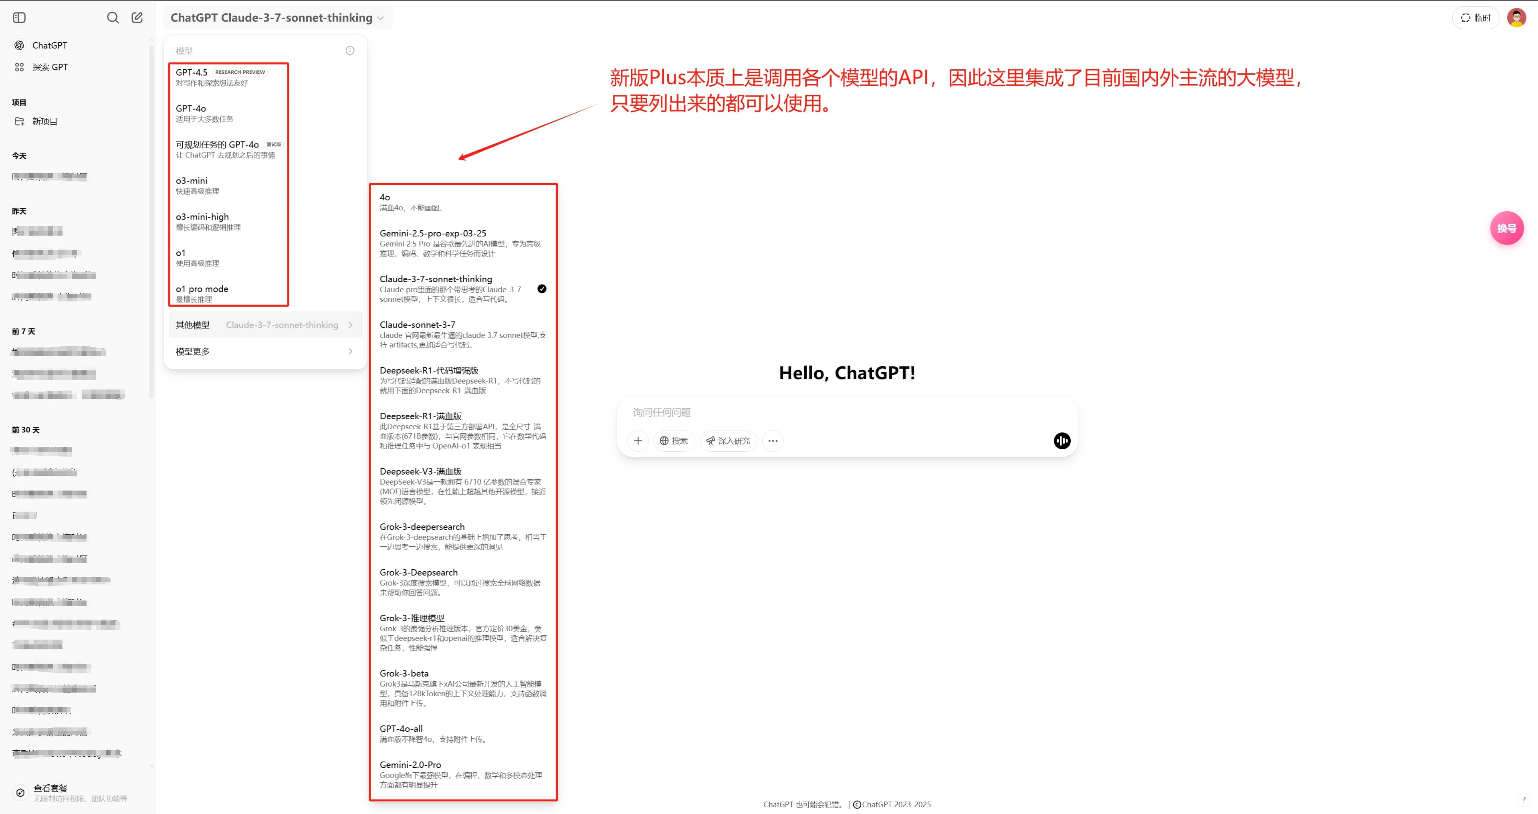Open the chat search magnifier icon

tap(112, 17)
